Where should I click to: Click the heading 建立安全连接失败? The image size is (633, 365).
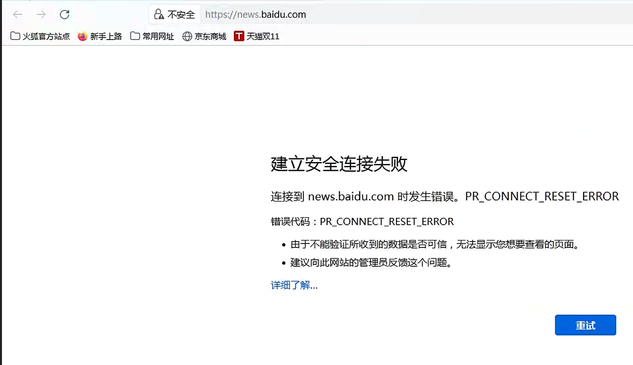coord(339,163)
